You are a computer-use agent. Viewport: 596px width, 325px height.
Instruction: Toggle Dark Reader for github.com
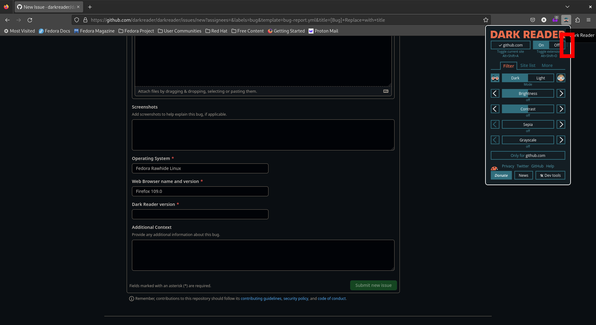click(x=510, y=45)
